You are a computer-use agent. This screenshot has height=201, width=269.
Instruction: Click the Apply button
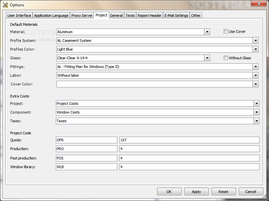click(196, 192)
